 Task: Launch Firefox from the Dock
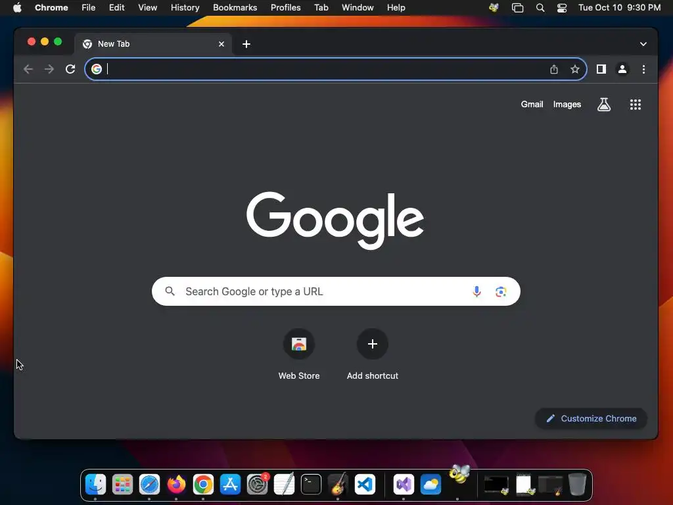point(176,485)
